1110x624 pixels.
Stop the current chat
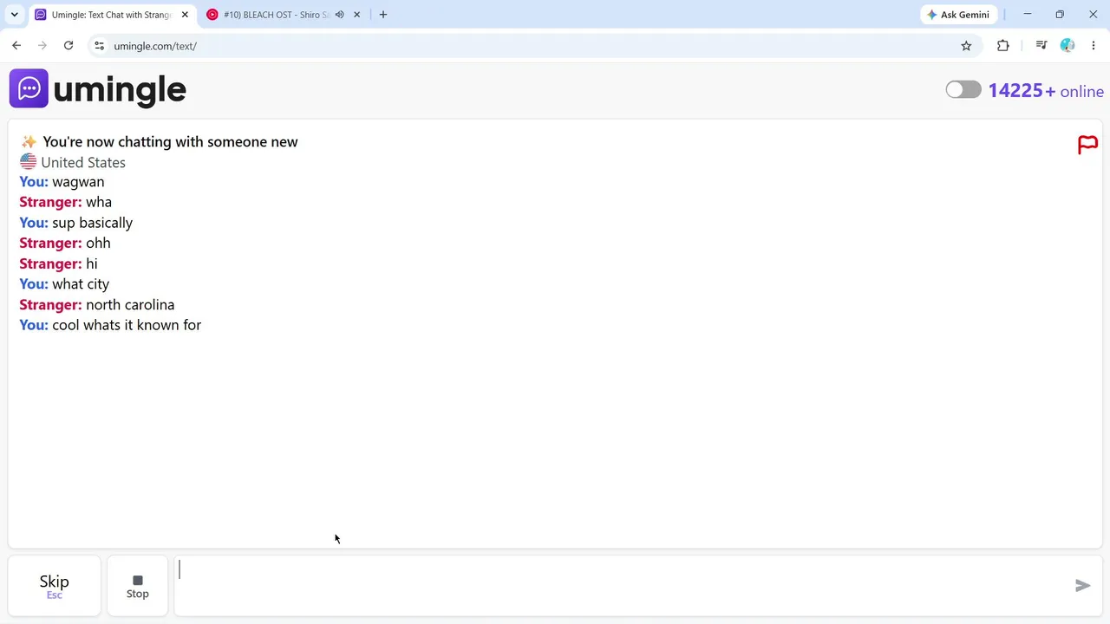click(x=137, y=586)
